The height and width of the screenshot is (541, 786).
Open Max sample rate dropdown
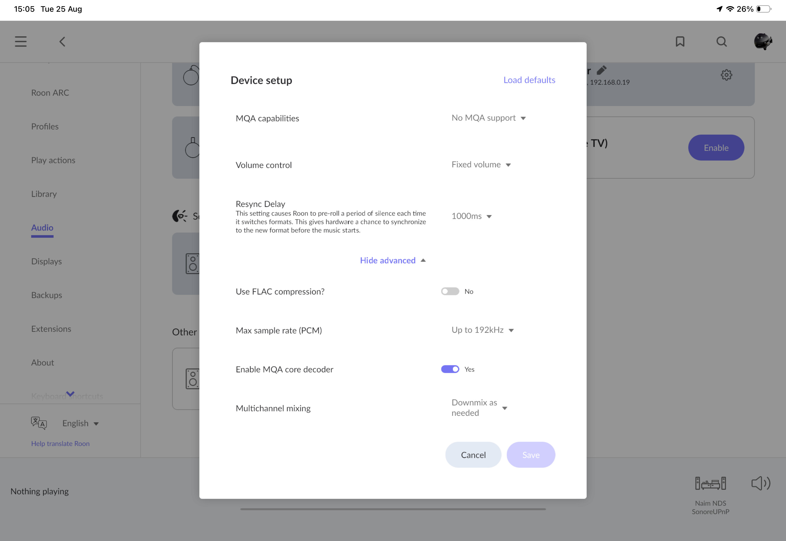tap(482, 330)
